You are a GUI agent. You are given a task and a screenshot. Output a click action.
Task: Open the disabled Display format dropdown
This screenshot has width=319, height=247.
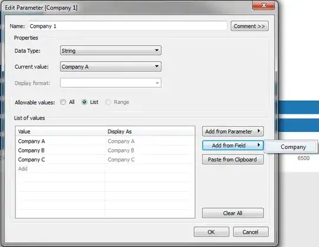tap(110, 83)
